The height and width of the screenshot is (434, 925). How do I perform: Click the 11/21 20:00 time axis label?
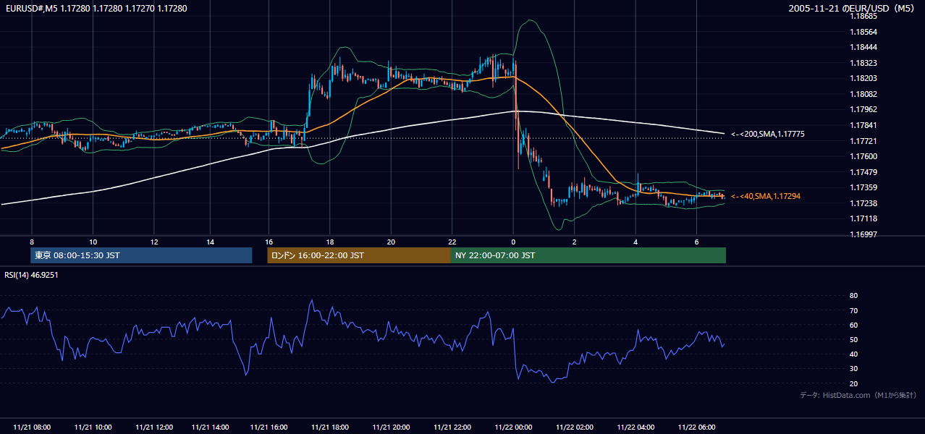coord(391,427)
